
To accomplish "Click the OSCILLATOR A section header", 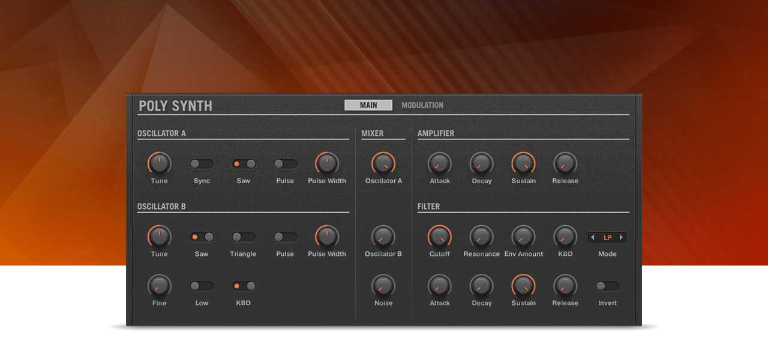I will point(161,133).
